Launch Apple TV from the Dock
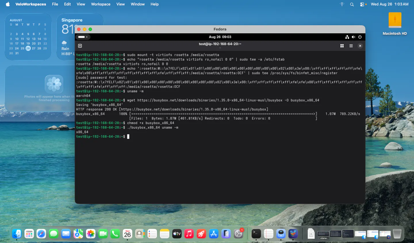This screenshot has width=414, height=243. 177,234
